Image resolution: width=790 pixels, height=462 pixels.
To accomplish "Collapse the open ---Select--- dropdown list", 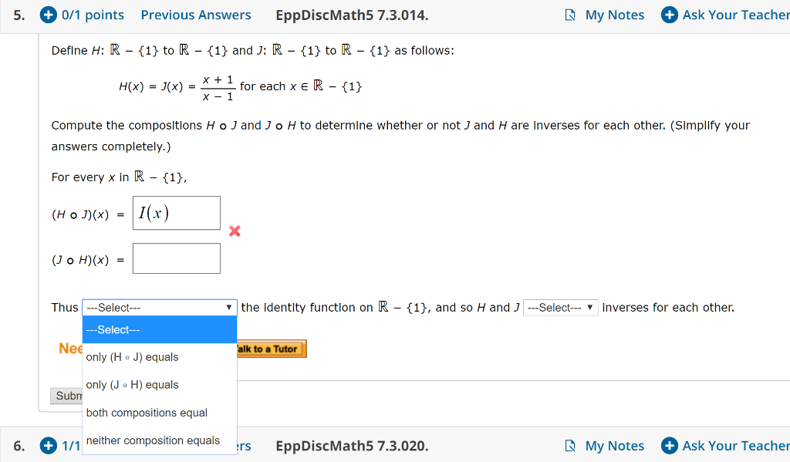I will pos(159,307).
